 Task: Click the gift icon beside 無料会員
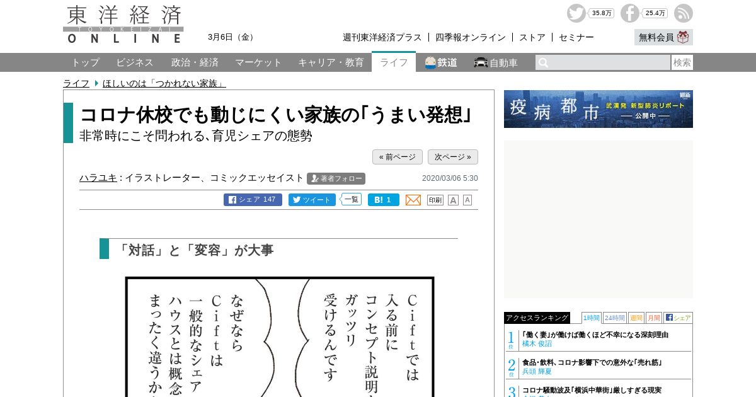pyautogui.click(x=684, y=37)
